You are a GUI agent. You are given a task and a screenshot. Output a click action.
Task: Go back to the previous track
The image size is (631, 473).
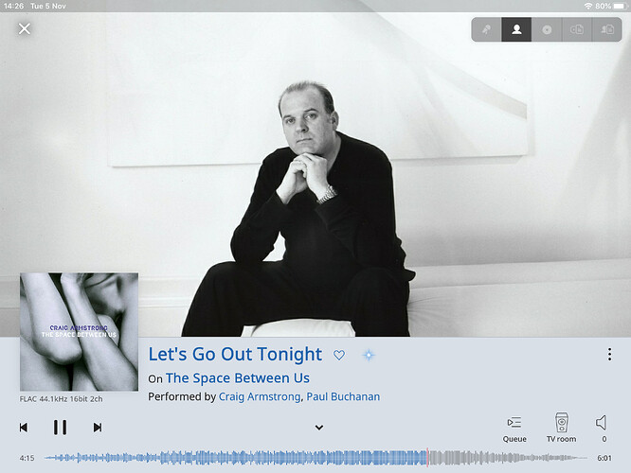[x=24, y=428]
